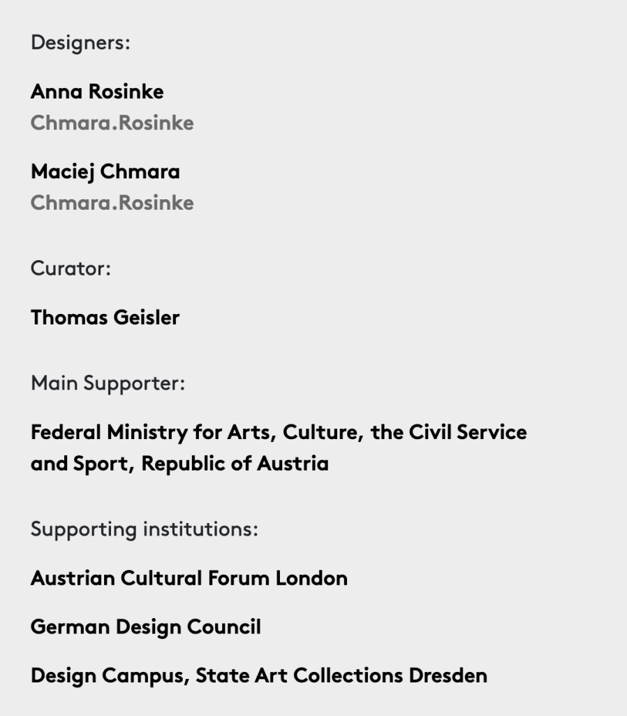Click "and Sport, Republic of Austria" text
The height and width of the screenshot is (716, 627).
pyautogui.click(x=179, y=464)
